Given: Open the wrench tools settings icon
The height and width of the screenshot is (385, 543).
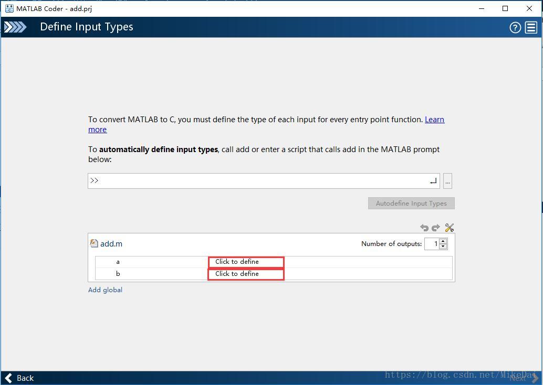Looking at the screenshot, I should click(449, 228).
